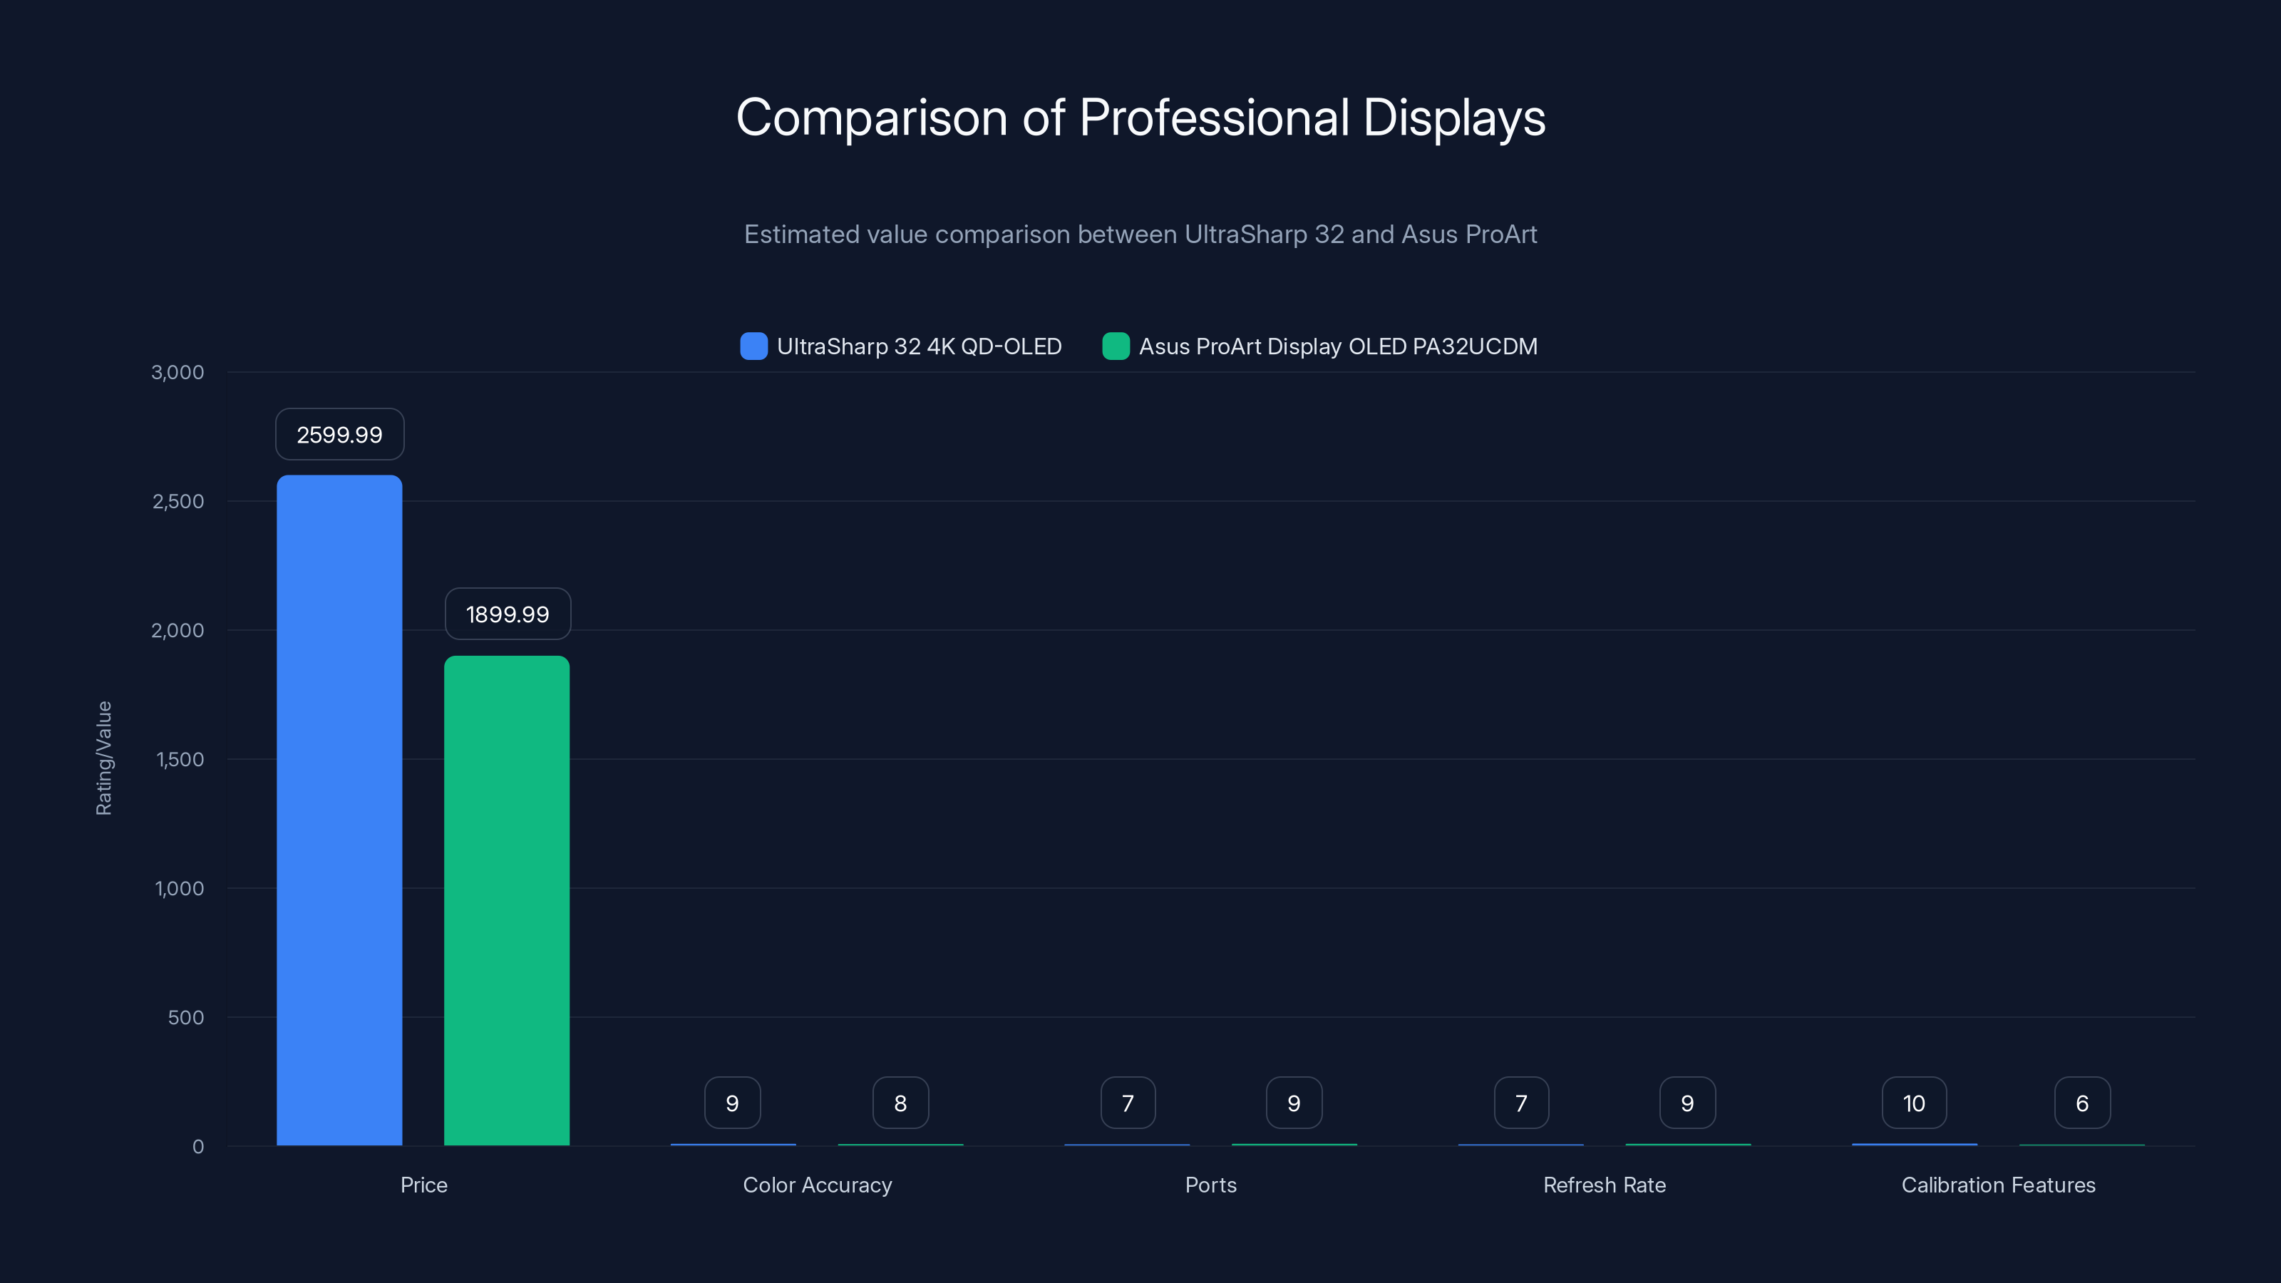Click the rating badge showing 6 under Calibration Features
This screenshot has height=1283, width=2281.
coord(2081,1103)
